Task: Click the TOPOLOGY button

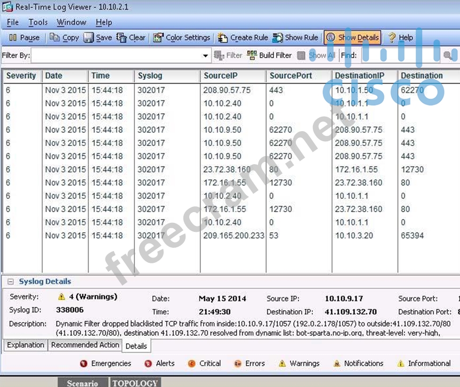Action: pyautogui.click(x=135, y=383)
